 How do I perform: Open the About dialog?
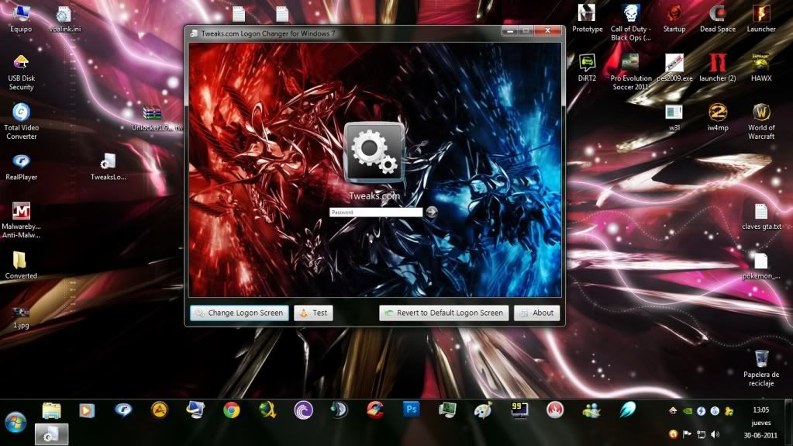pyautogui.click(x=536, y=313)
